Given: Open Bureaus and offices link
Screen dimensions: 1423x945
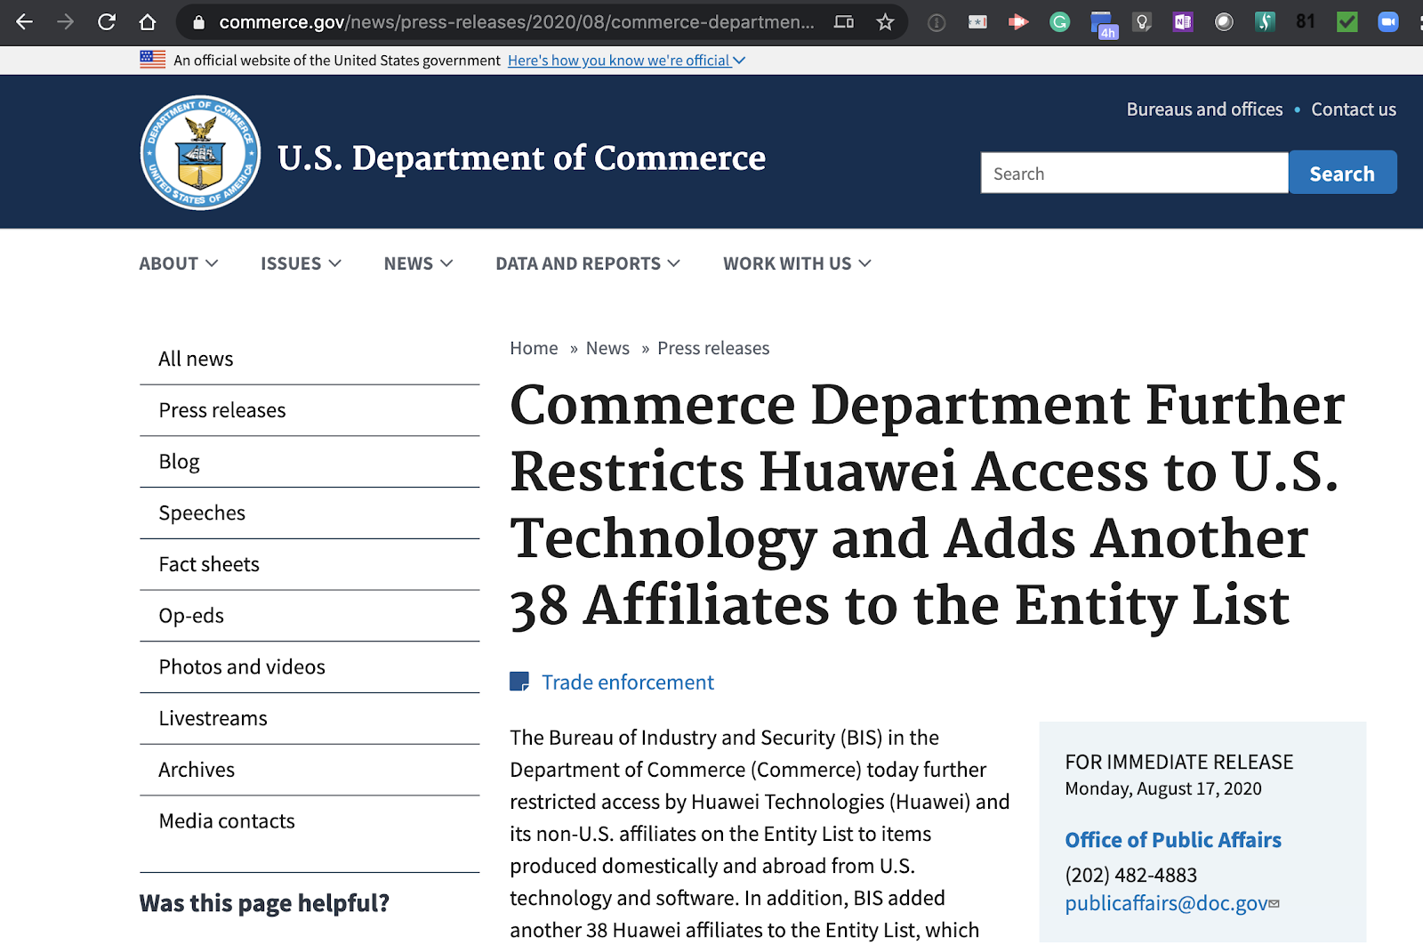Looking at the screenshot, I should click(1204, 109).
